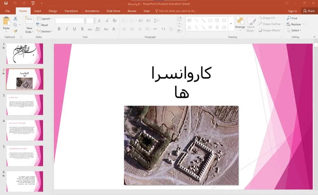The image size is (318, 195).
Task: Open Shape Outline color menu
Action: [270, 24]
